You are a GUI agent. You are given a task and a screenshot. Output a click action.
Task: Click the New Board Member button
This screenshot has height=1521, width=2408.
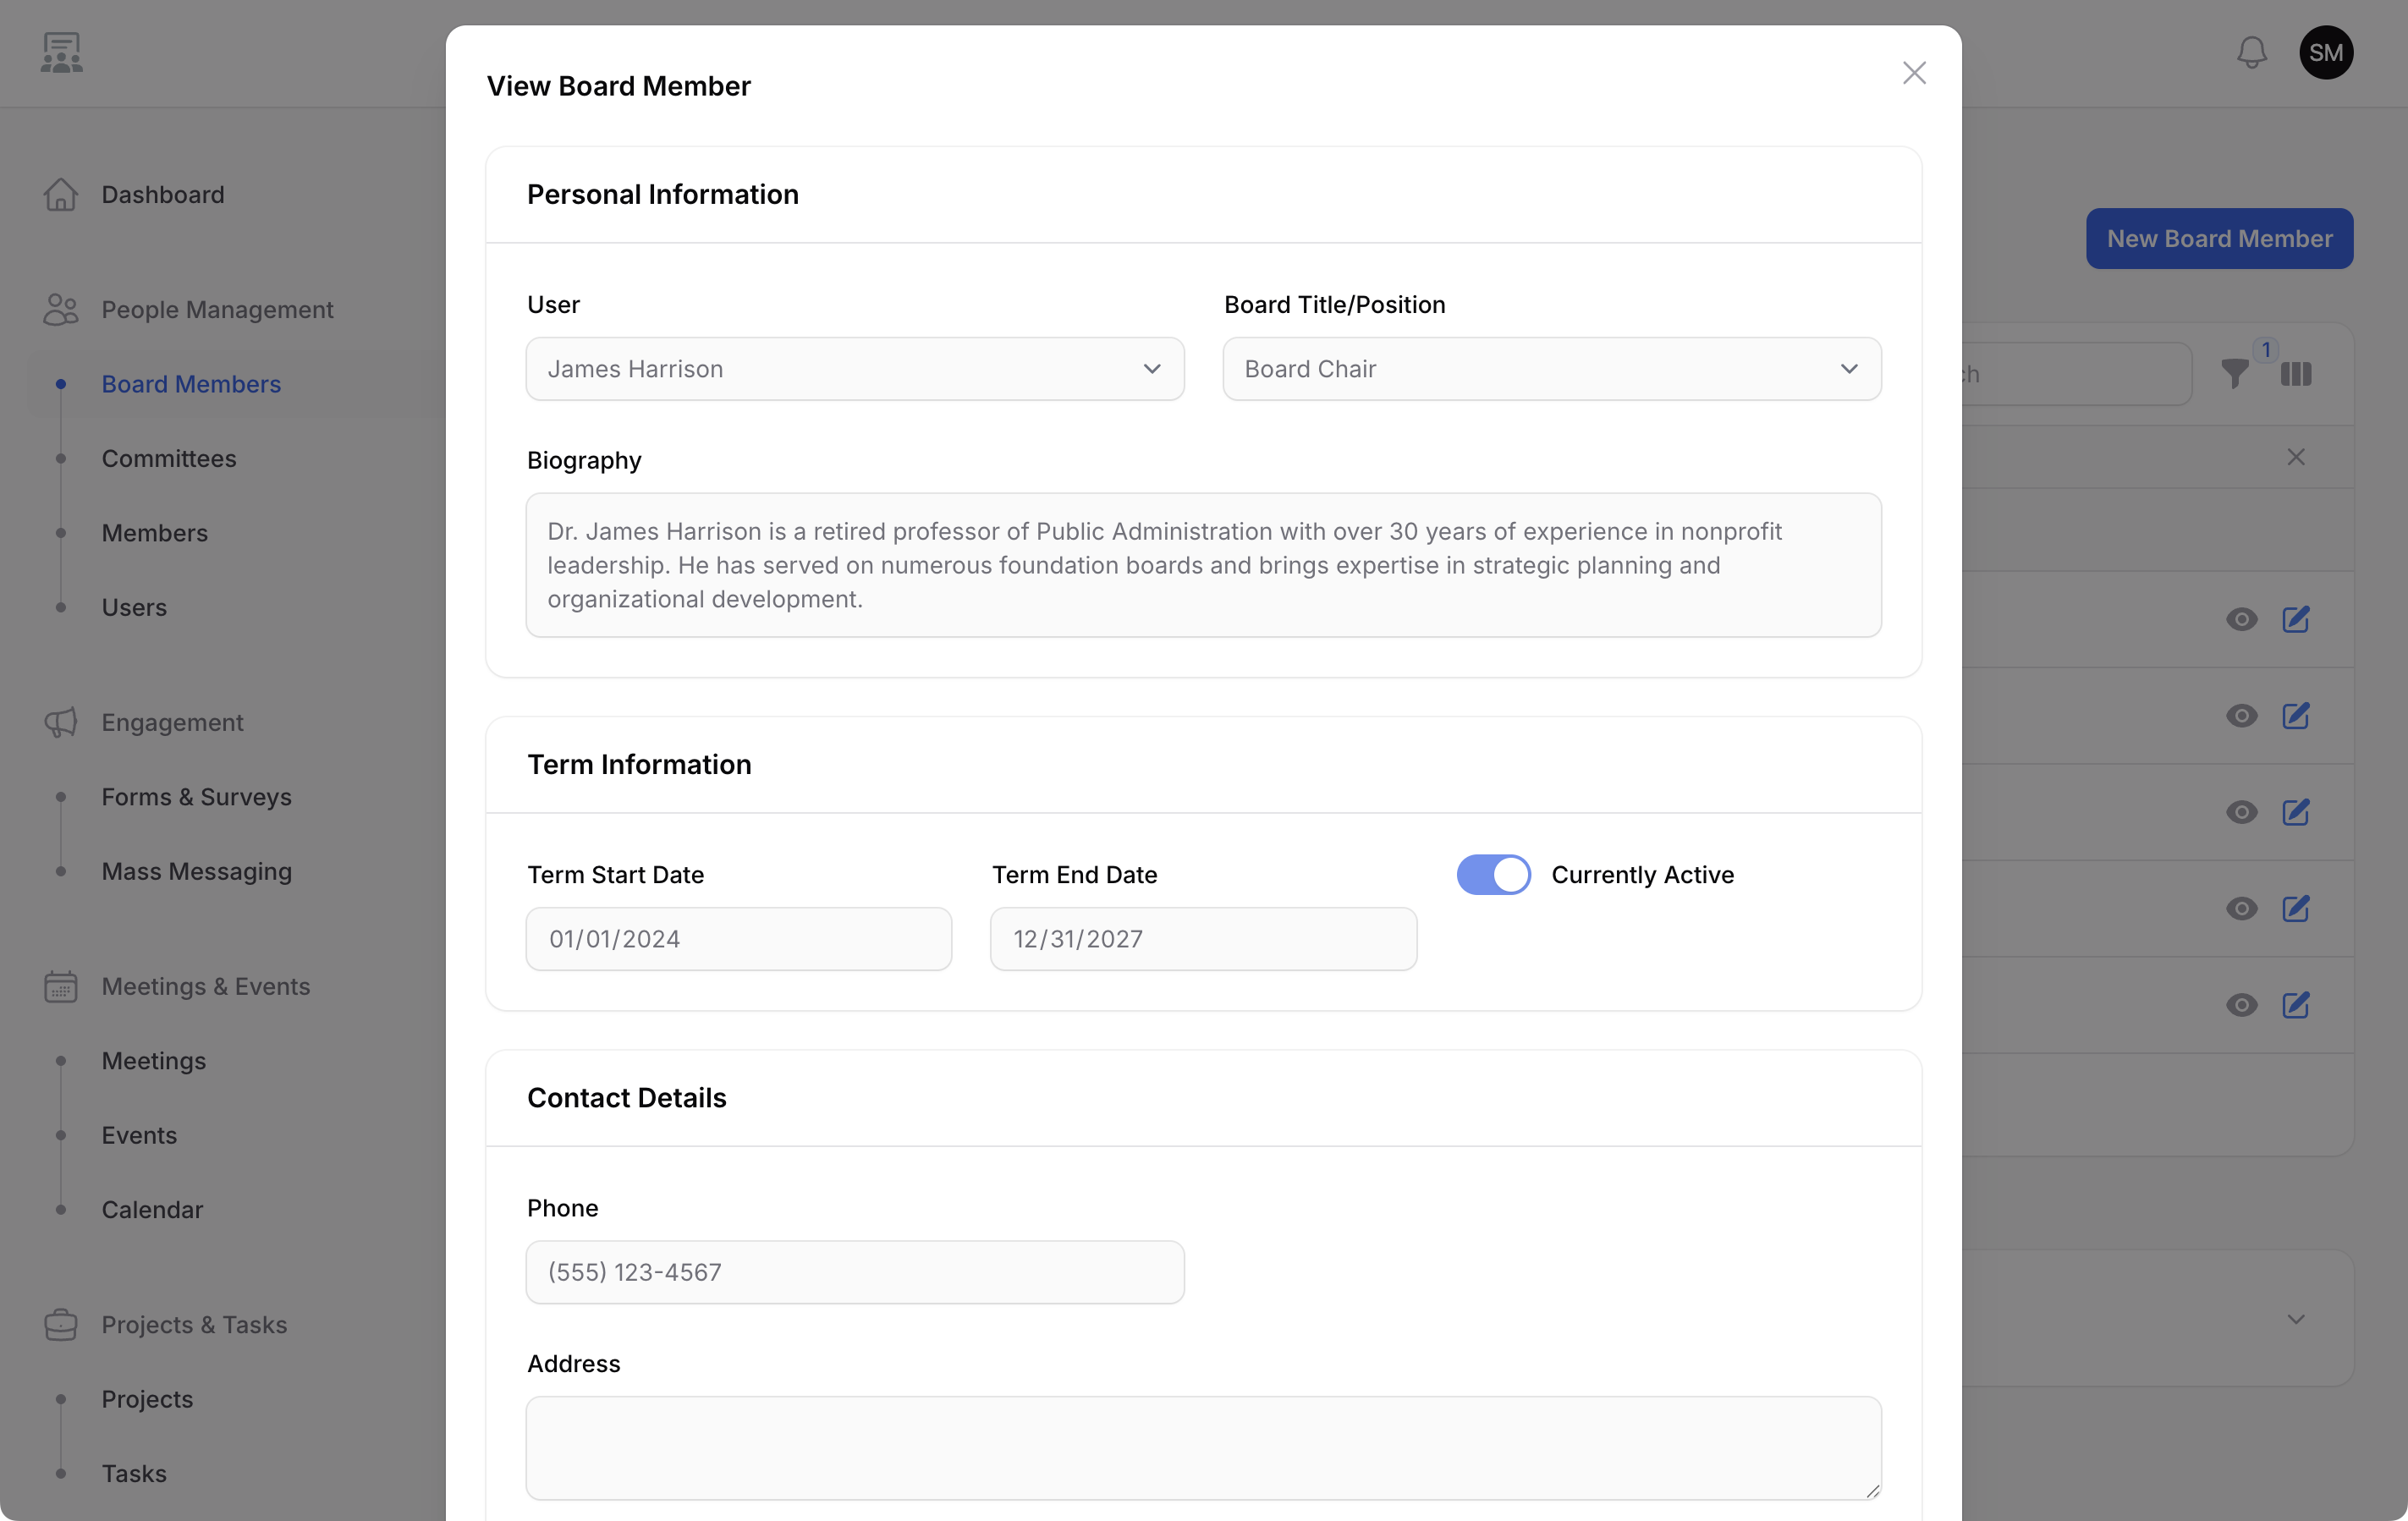coord(2219,238)
